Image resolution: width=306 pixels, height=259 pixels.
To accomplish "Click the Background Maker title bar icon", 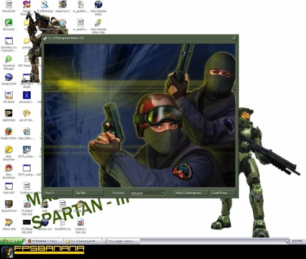I will [45, 38].
